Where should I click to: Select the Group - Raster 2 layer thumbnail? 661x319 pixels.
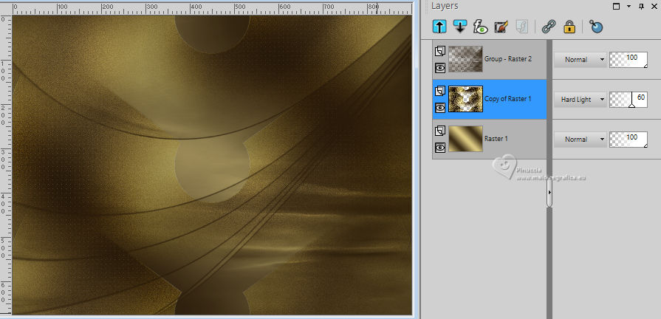point(465,59)
